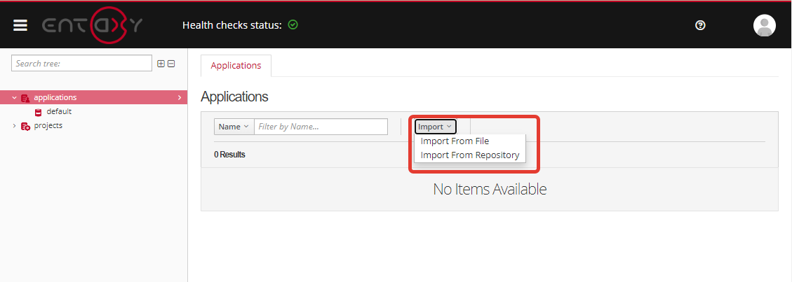The height and width of the screenshot is (282, 792).
Task: Select the default tree item
Action: [59, 112]
